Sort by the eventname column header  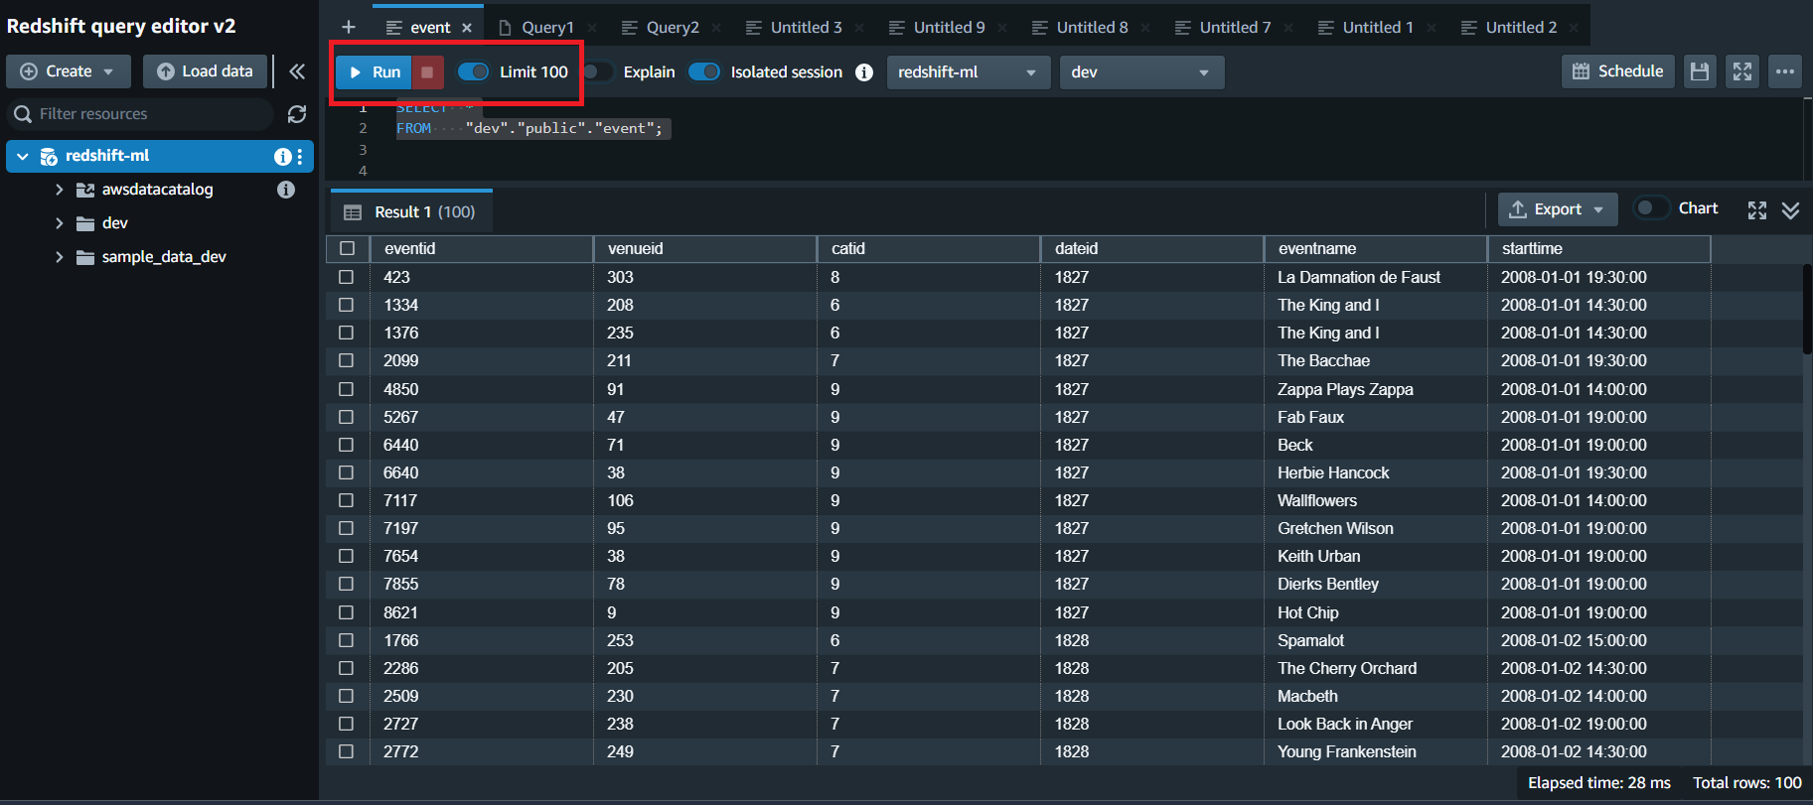(1375, 248)
